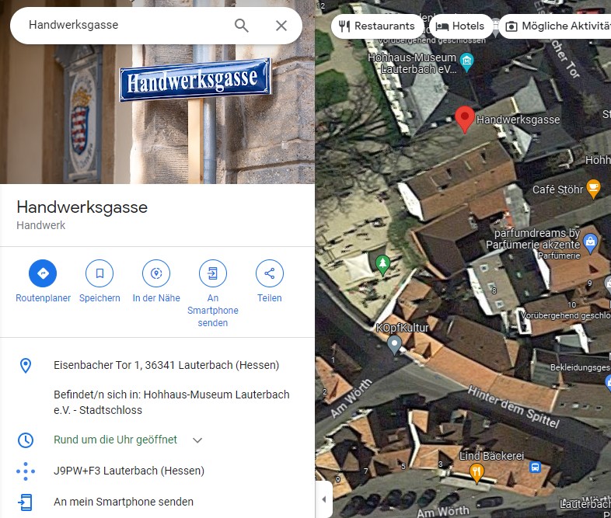Click the bus stop marker near Lind Bäckerei

(535, 467)
